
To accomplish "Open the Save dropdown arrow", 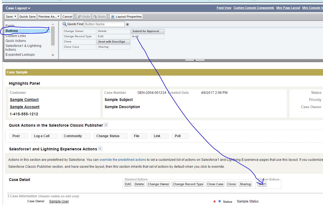I will tap(15, 17).
